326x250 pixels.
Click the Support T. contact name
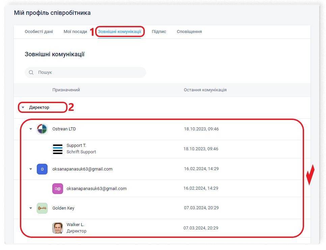point(76,146)
